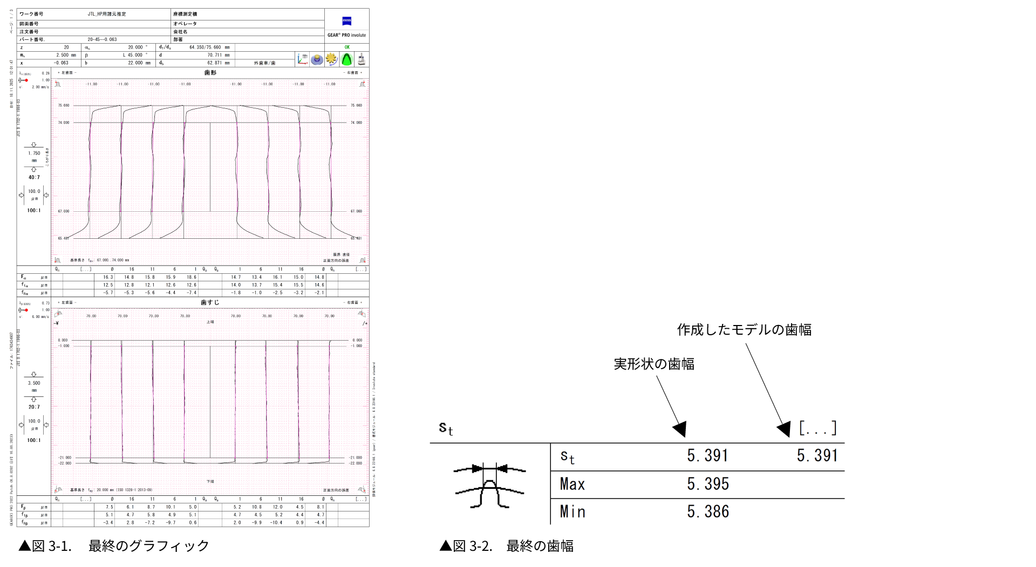Click the gear marker on profile chart corner
The width and height of the screenshot is (1036, 567).
(58, 84)
